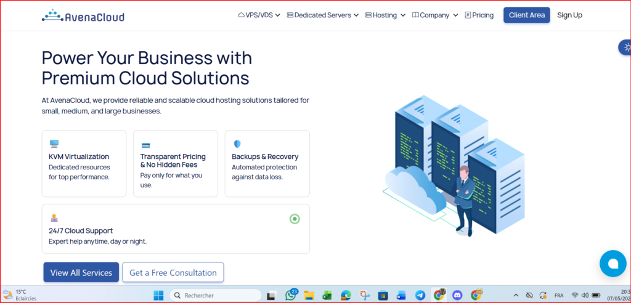Go to Sign Up

(569, 15)
